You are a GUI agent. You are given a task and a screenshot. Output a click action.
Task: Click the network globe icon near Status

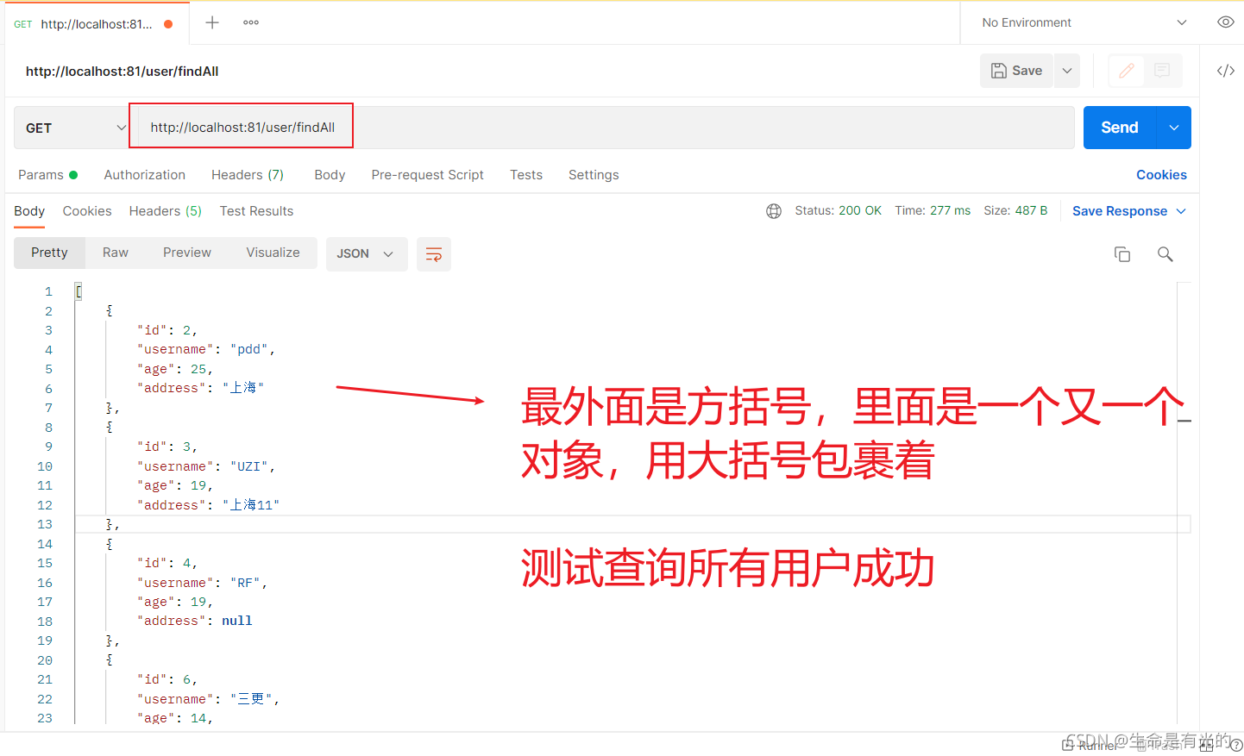pyautogui.click(x=774, y=211)
